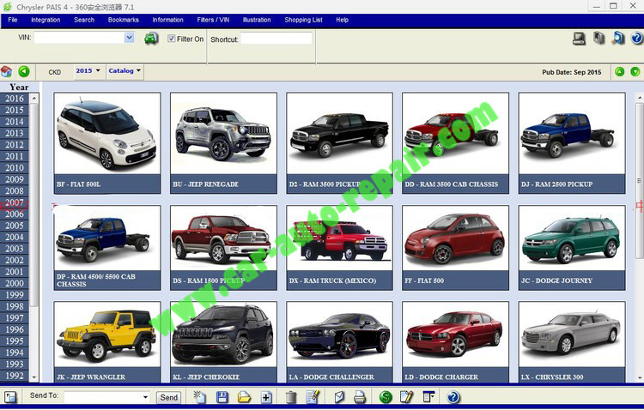Toggle the Filter On checkbox
Image resolution: width=644 pixels, height=410 pixels.
click(x=172, y=39)
